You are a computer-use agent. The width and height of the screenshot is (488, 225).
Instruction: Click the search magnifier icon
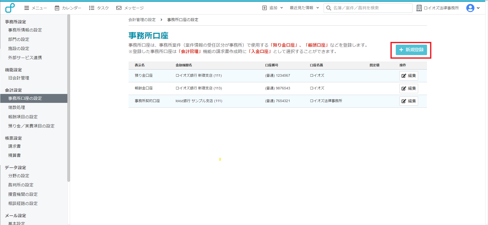coord(328,8)
